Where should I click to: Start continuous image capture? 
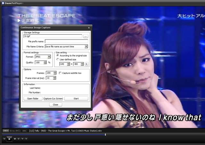(76, 99)
